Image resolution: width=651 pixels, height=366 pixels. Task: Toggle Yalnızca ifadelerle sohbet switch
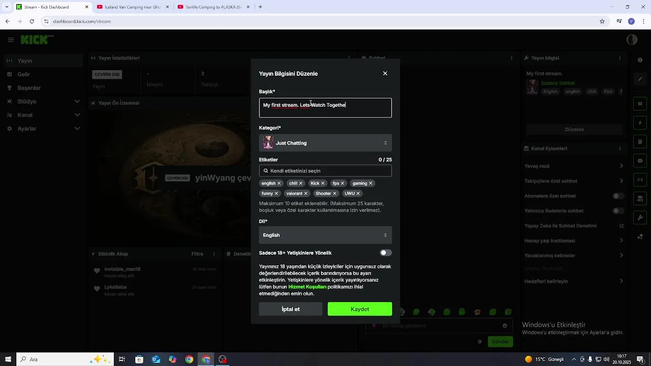(x=618, y=210)
